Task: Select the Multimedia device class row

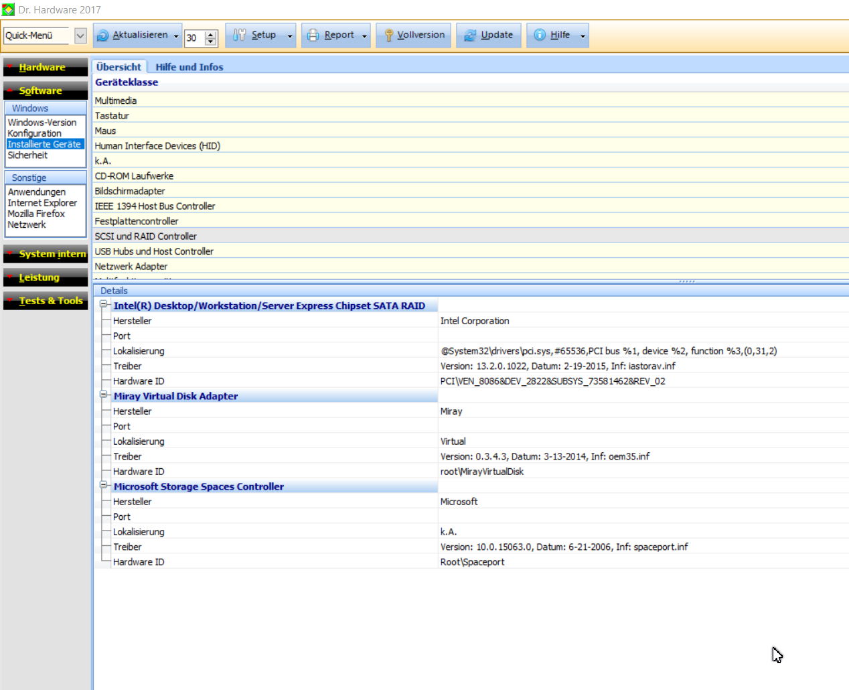Action: (471, 100)
